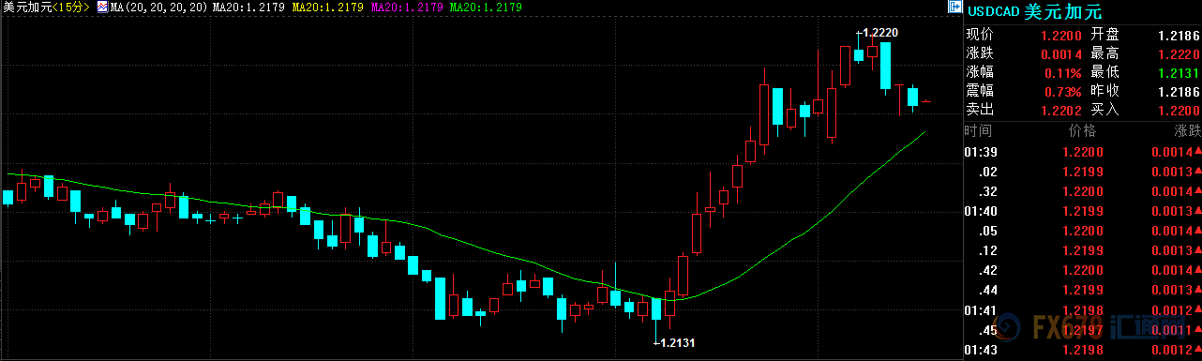Select the 最低 low value 1.2131
Viewport: 1202px width, 361px height.
tap(1179, 73)
